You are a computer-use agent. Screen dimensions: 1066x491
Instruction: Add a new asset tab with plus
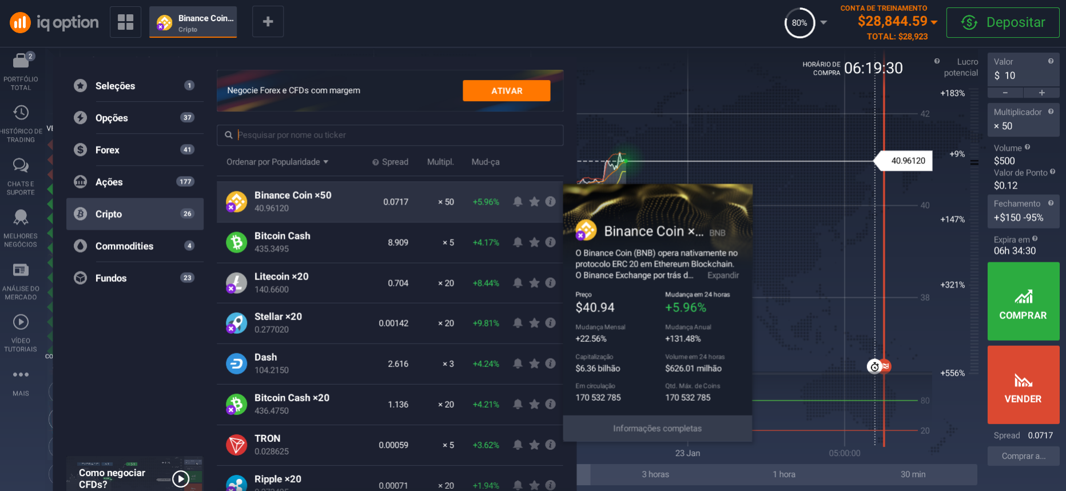click(268, 22)
